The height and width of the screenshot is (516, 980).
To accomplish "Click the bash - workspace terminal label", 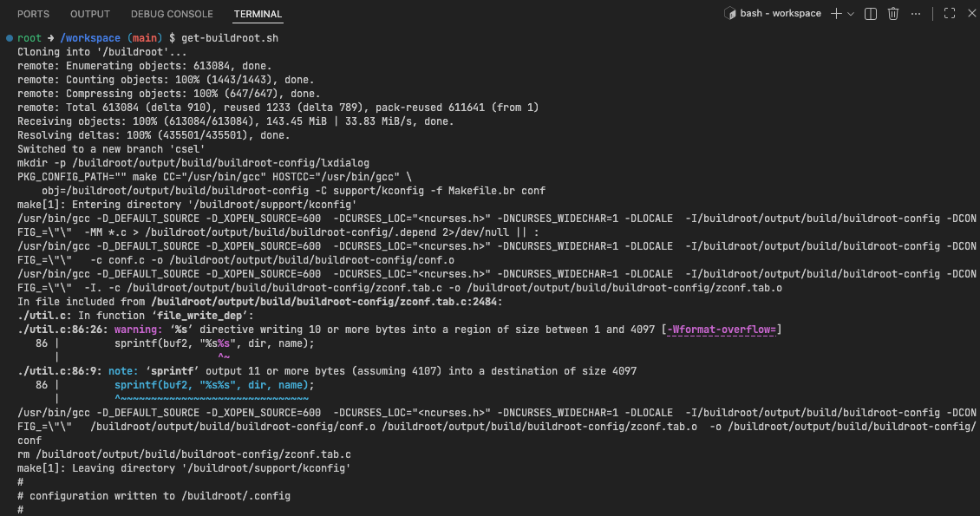I will tap(781, 13).
